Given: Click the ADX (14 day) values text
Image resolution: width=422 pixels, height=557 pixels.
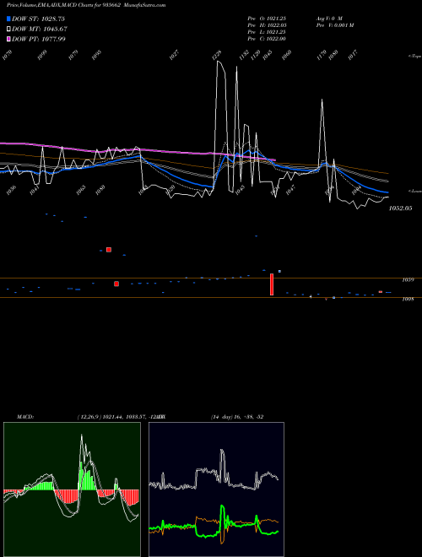Looking at the screenshot, I should pyautogui.click(x=237, y=417).
